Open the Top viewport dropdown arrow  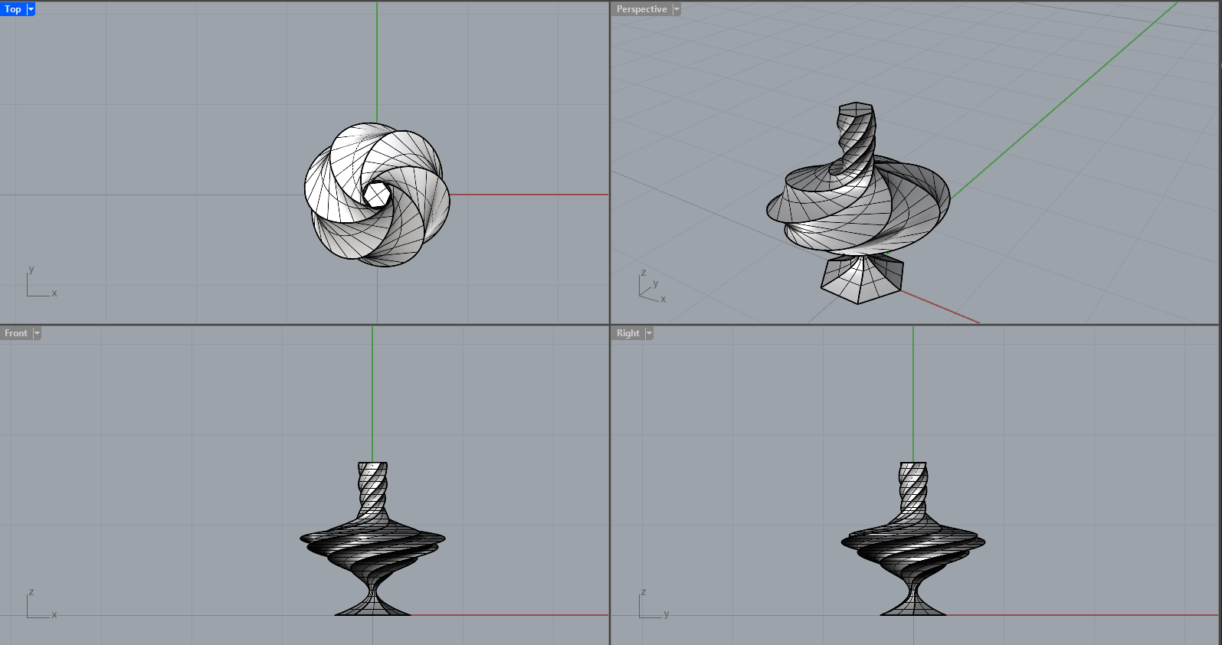click(31, 9)
